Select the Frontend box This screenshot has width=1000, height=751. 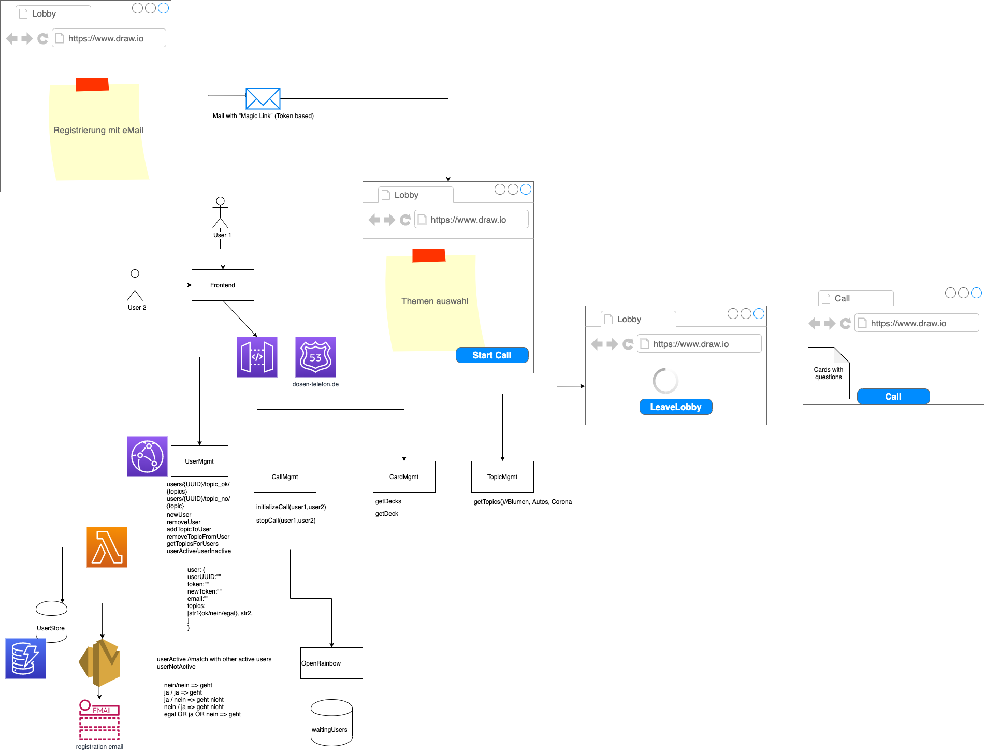pos(223,285)
